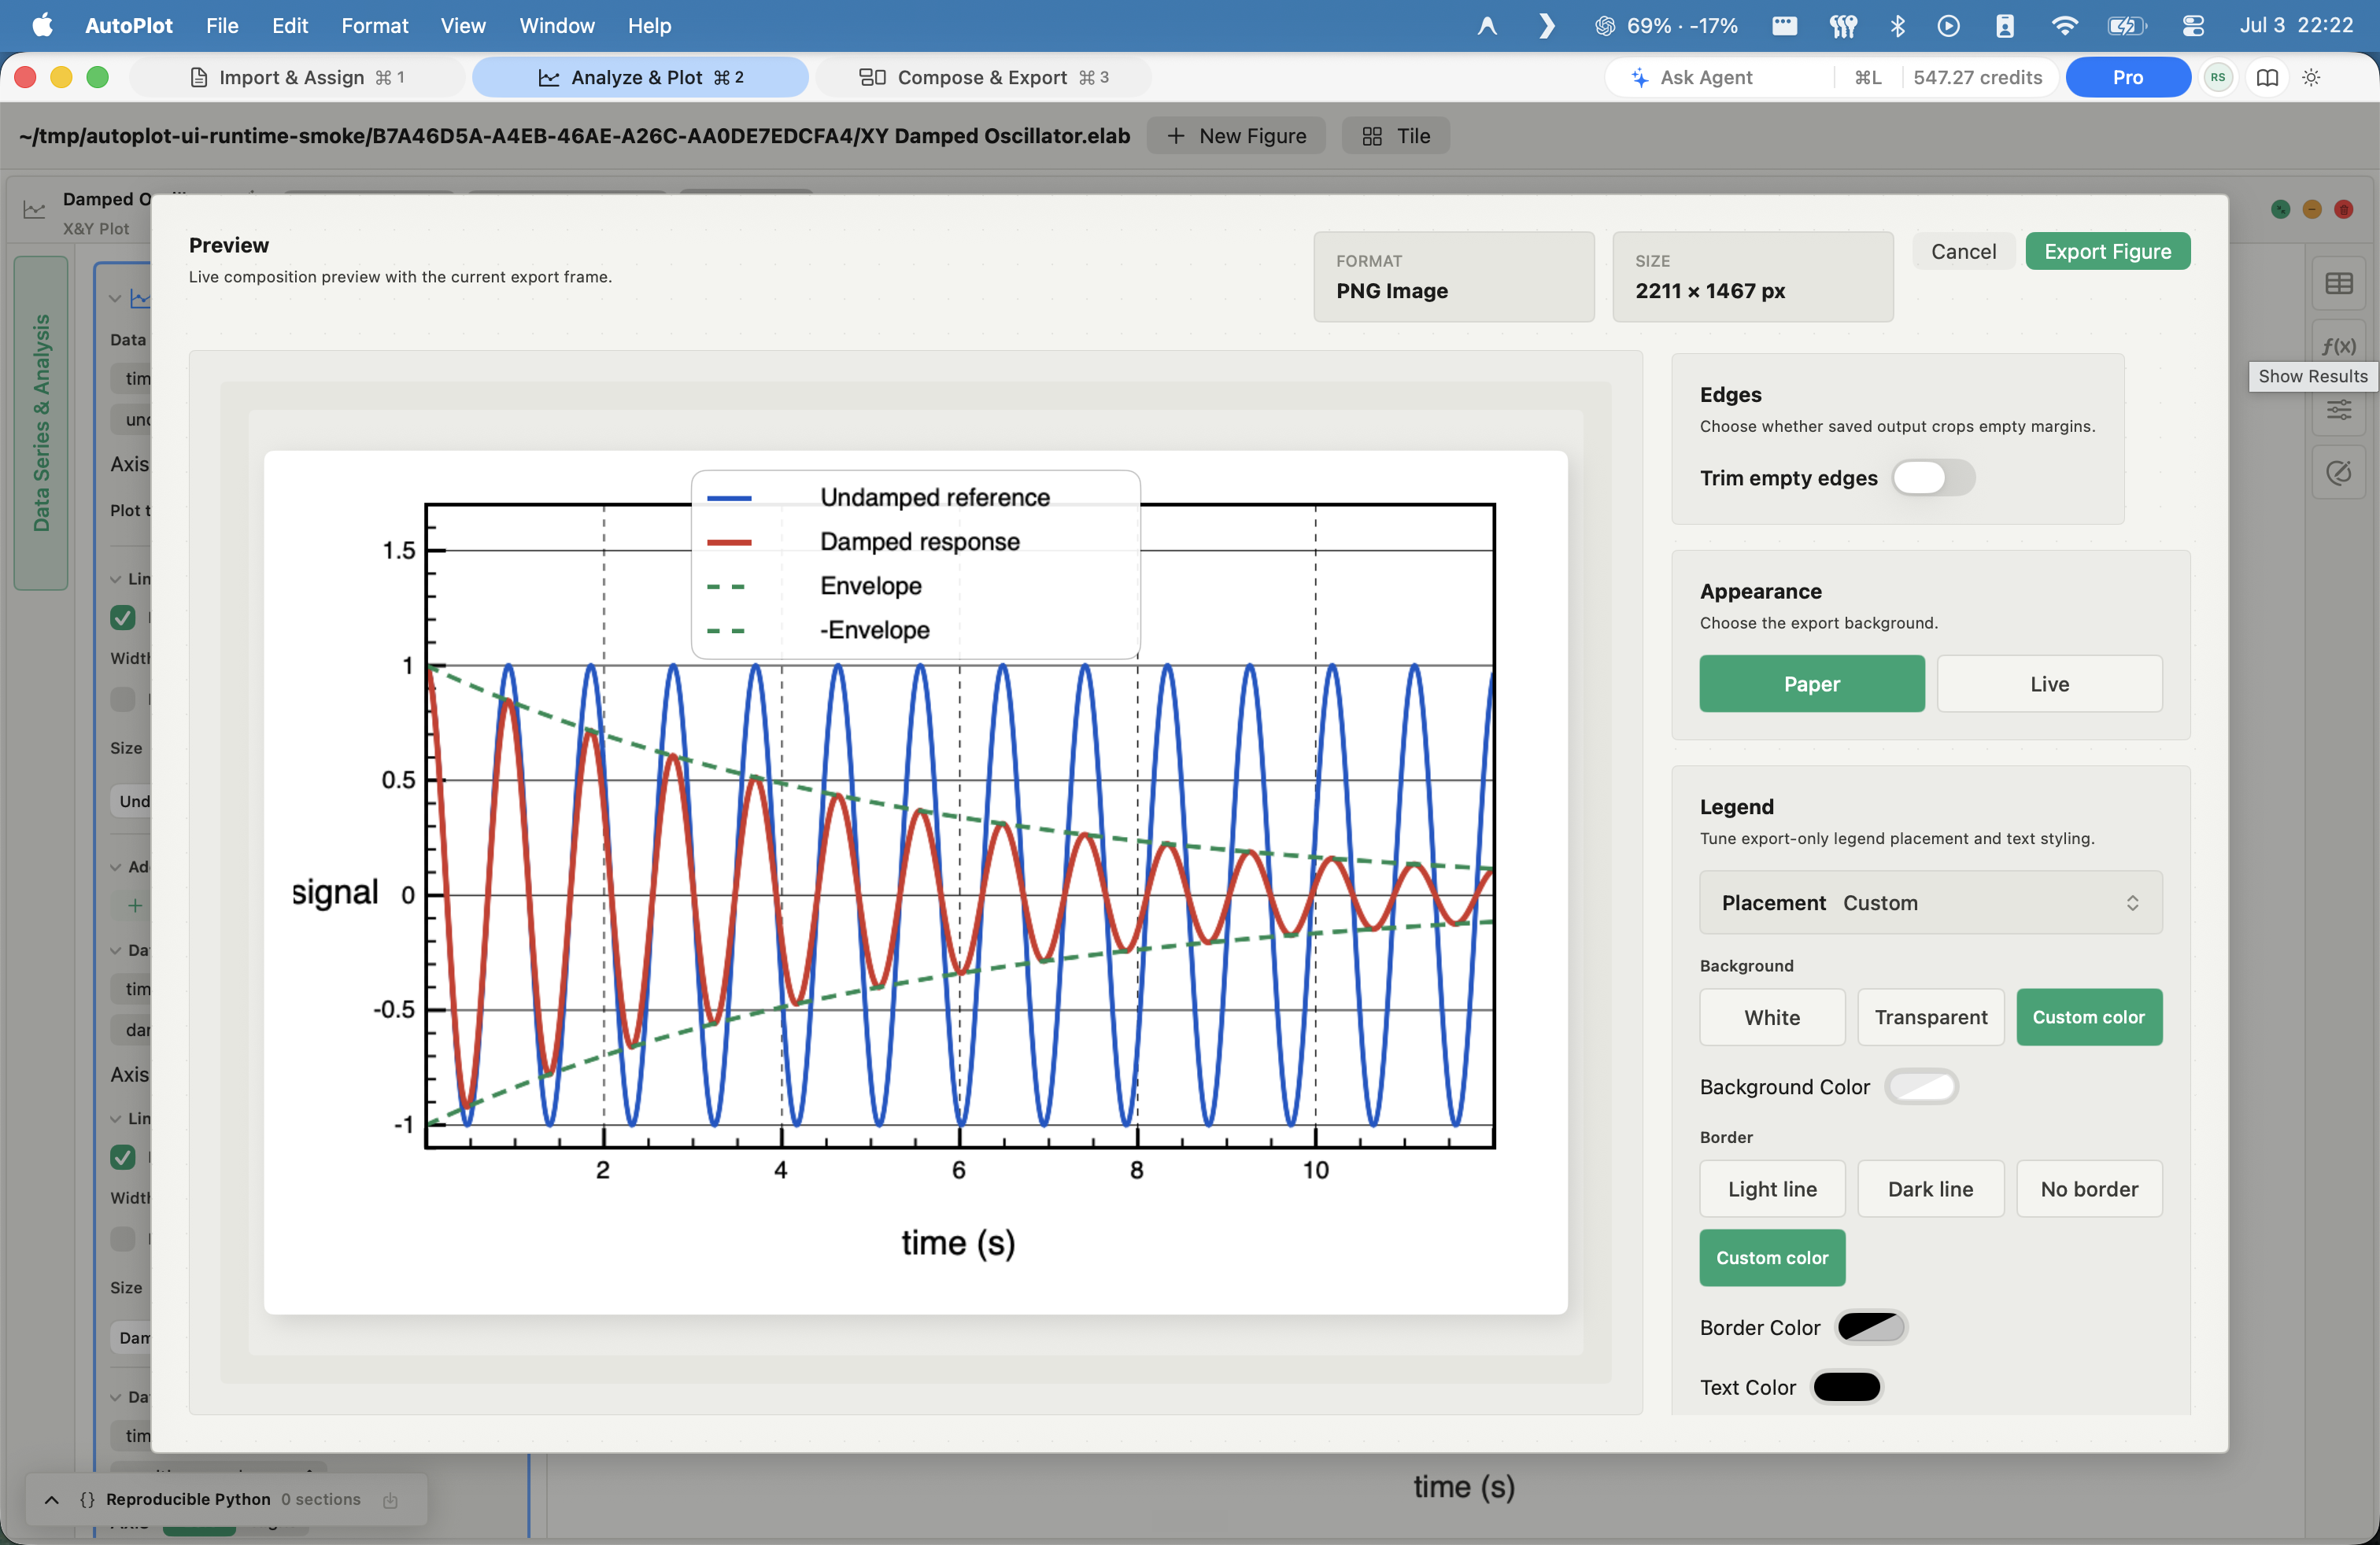This screenshot has height=1545, width=2380.
Task: Open the Window menu
Action: tap(556, 25)
